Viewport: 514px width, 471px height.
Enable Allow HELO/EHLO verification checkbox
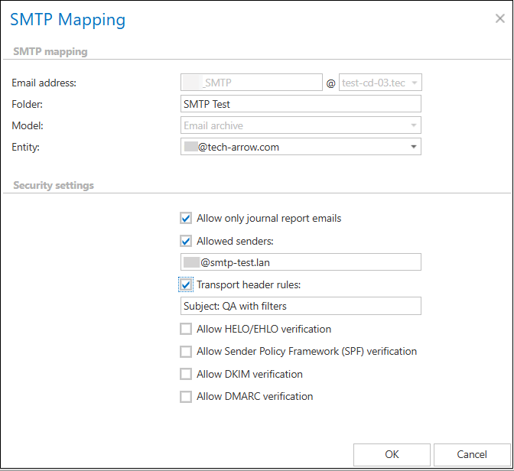(x=186, y=330)
